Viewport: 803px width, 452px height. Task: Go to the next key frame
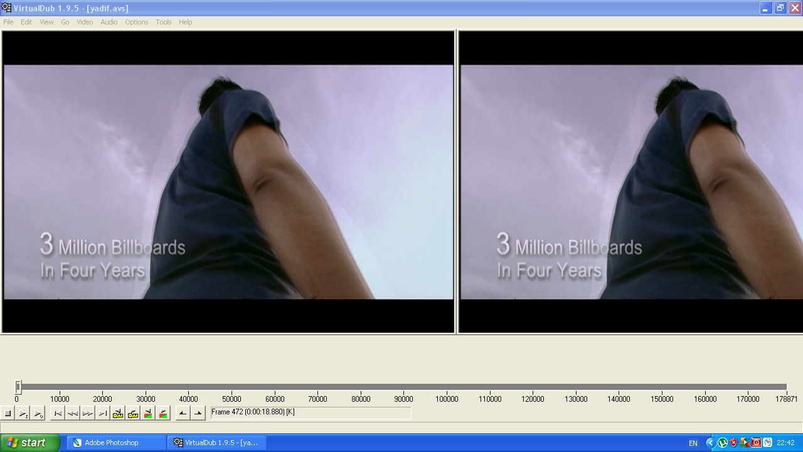(x=132, y=413)
